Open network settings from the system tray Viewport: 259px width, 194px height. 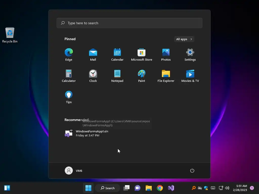221,188
